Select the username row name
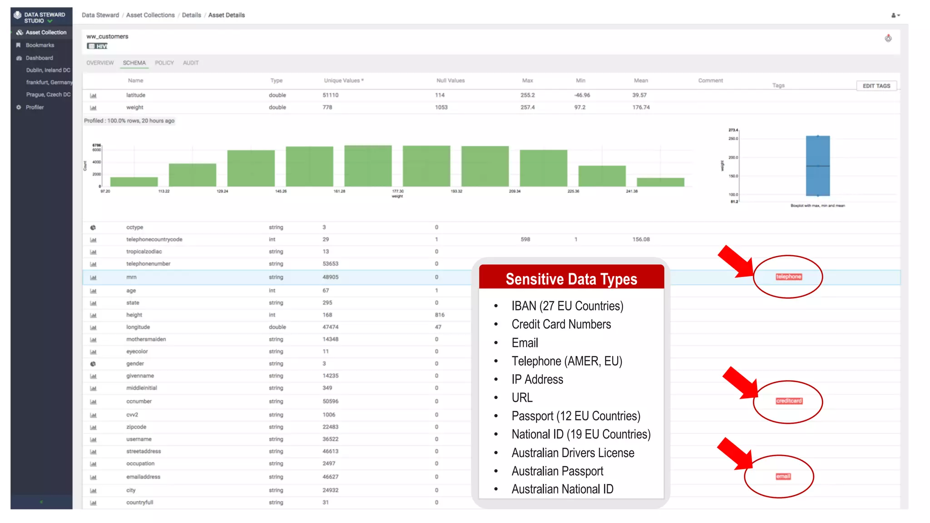Screen dimensions: 930x523 tap(139, 439)
